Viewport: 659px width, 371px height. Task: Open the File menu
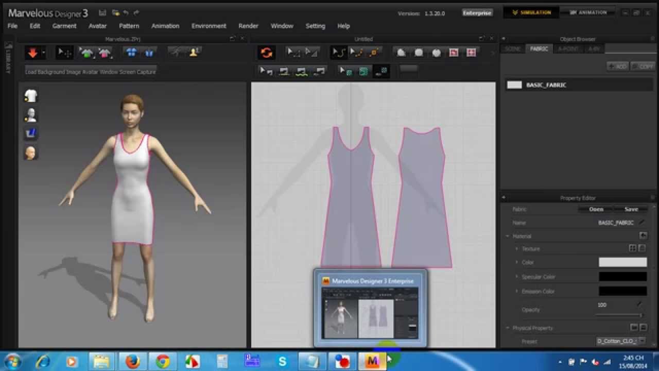[12, 26]
